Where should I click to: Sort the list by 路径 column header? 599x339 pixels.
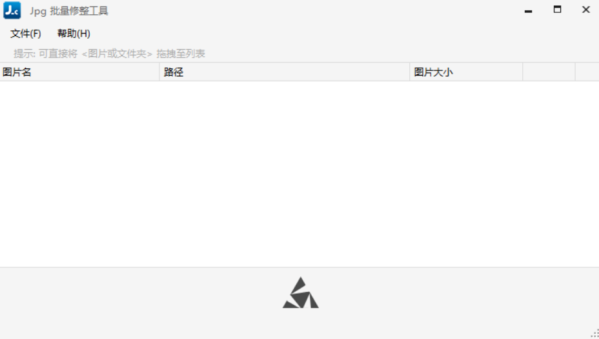pos(285,72)
